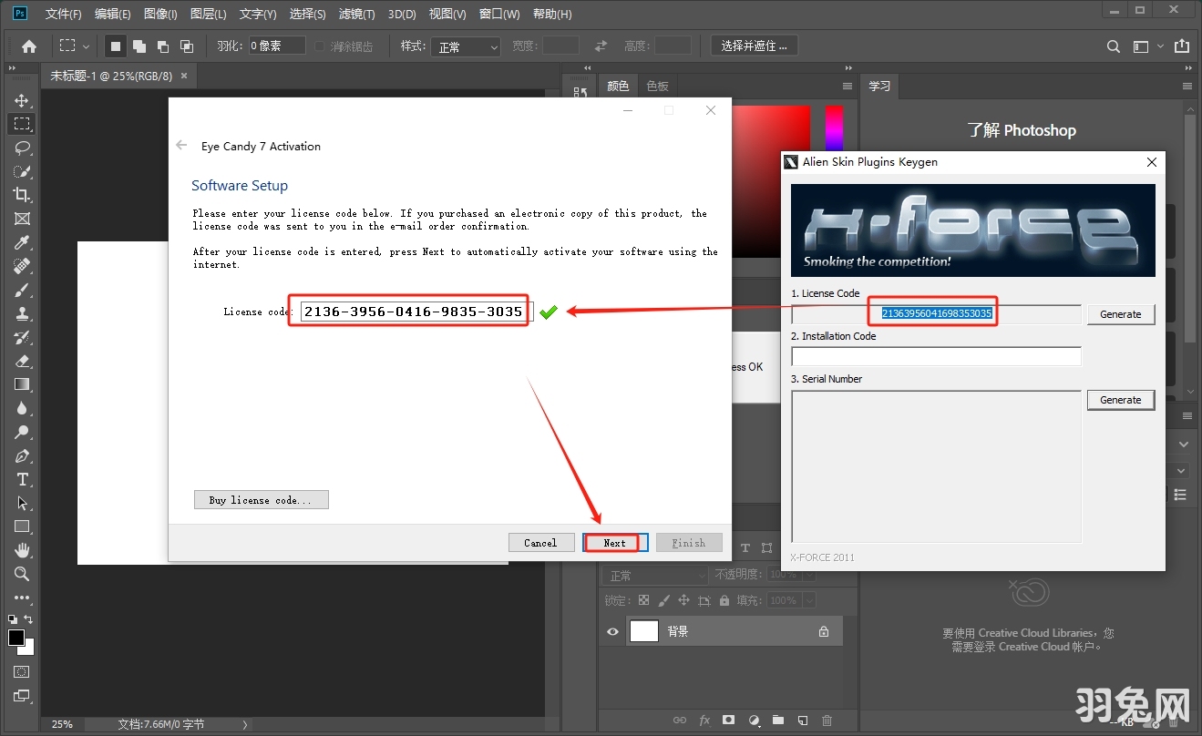The width and height of the screenshot is (1202, 736).
Task: Hide the 背景 layer with eye icon
Action: click(612, 631)
